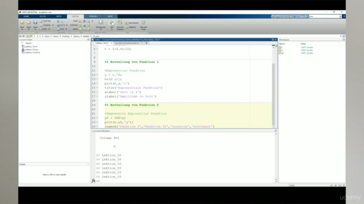Expand the Find dropdown arrow
Image resolution: width=364 pixels, height=204 pixels.
point(66,29)
